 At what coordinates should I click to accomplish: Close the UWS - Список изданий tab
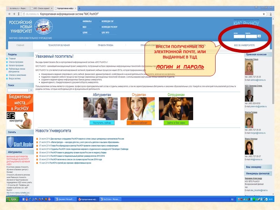(52, 8)
